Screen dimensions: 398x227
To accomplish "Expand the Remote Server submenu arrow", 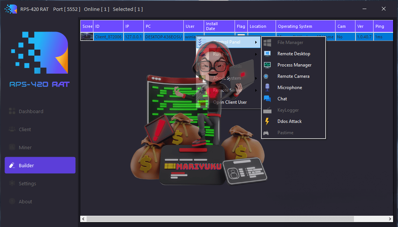I will tap(256, 90).
